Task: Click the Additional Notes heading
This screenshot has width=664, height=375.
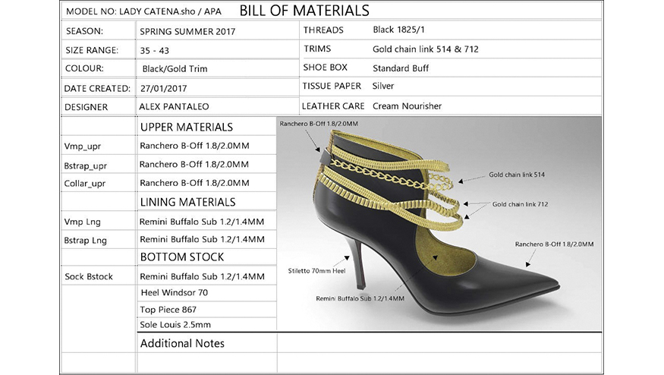Action: click(182, 343)
